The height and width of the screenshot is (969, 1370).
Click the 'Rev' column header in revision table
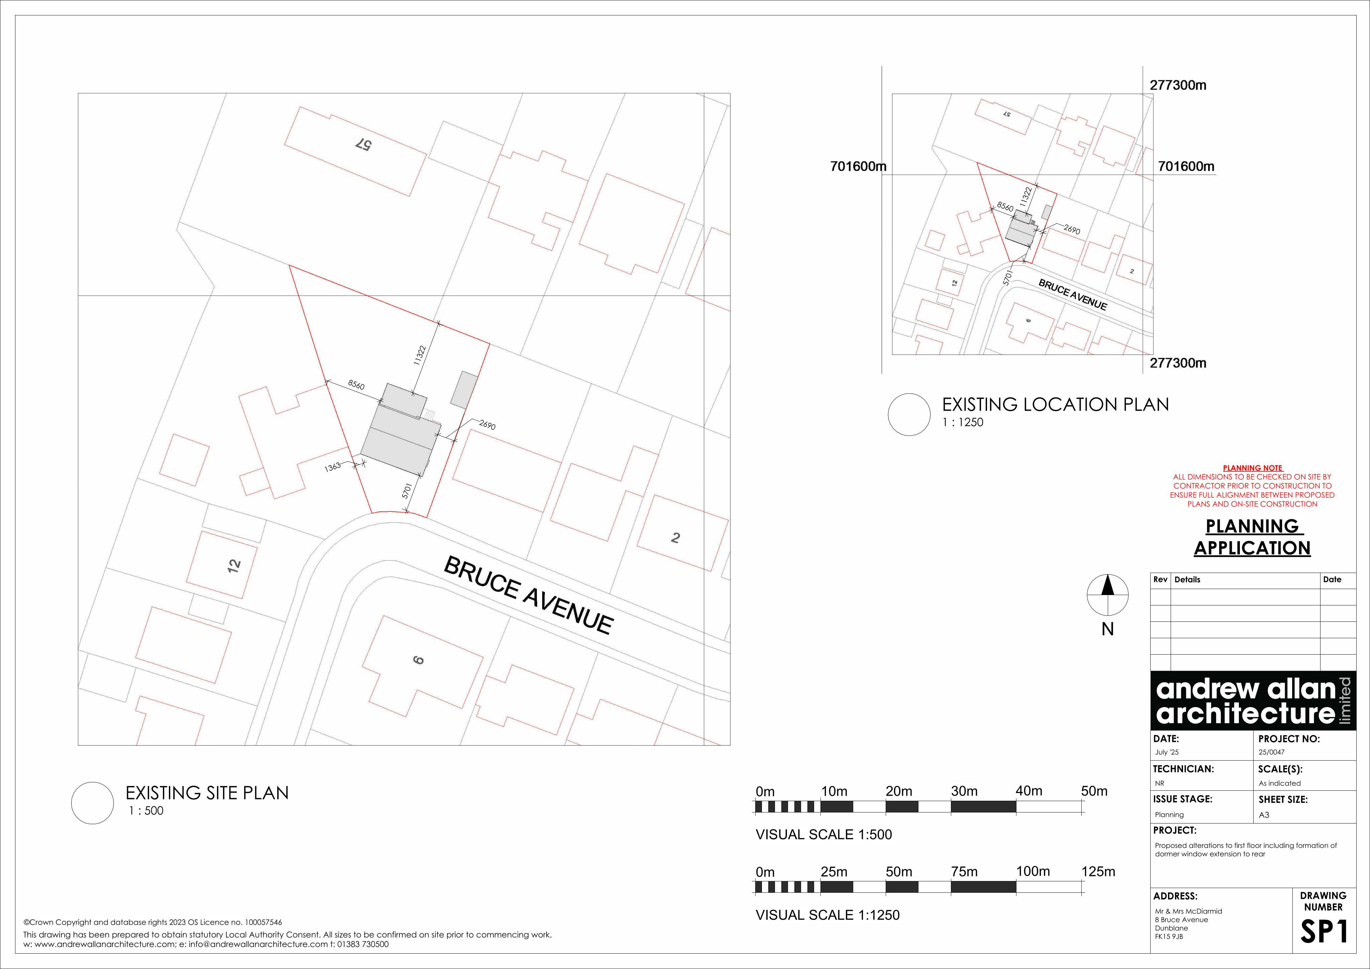pyautogui.click(x=1160, y=579)
